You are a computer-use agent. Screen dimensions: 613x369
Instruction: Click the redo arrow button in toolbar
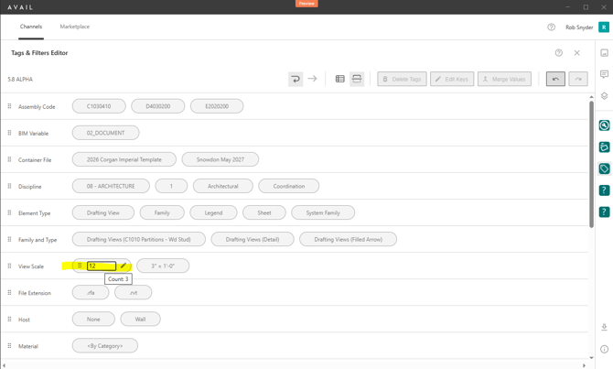578,79
